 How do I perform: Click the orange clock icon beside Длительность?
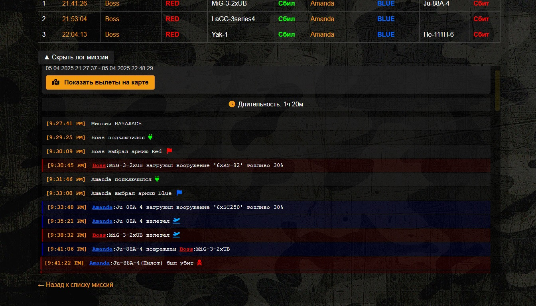coord(232,104)
